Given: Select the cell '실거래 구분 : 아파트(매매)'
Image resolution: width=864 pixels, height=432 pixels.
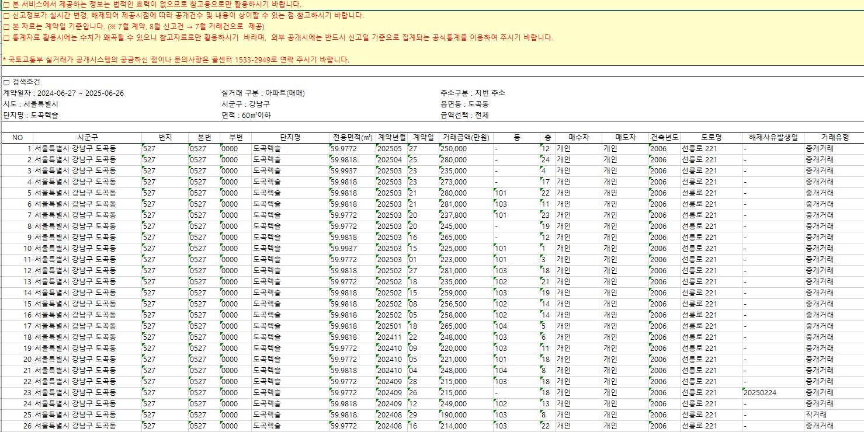Looking at the screenshot, I should (x=263, y=93).
